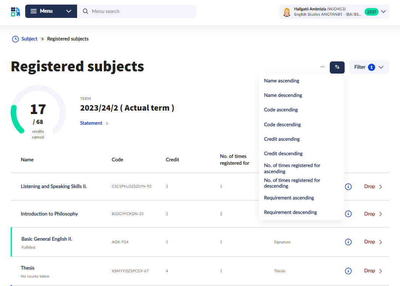400x286 pixels.
Task: Open the three-dots more options menu
Action: coord(323,67)
